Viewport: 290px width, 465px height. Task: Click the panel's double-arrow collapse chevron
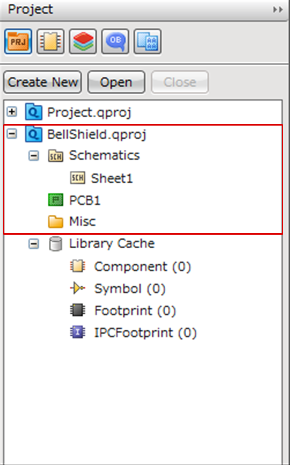pyautogui.click(x=277, y=10)
